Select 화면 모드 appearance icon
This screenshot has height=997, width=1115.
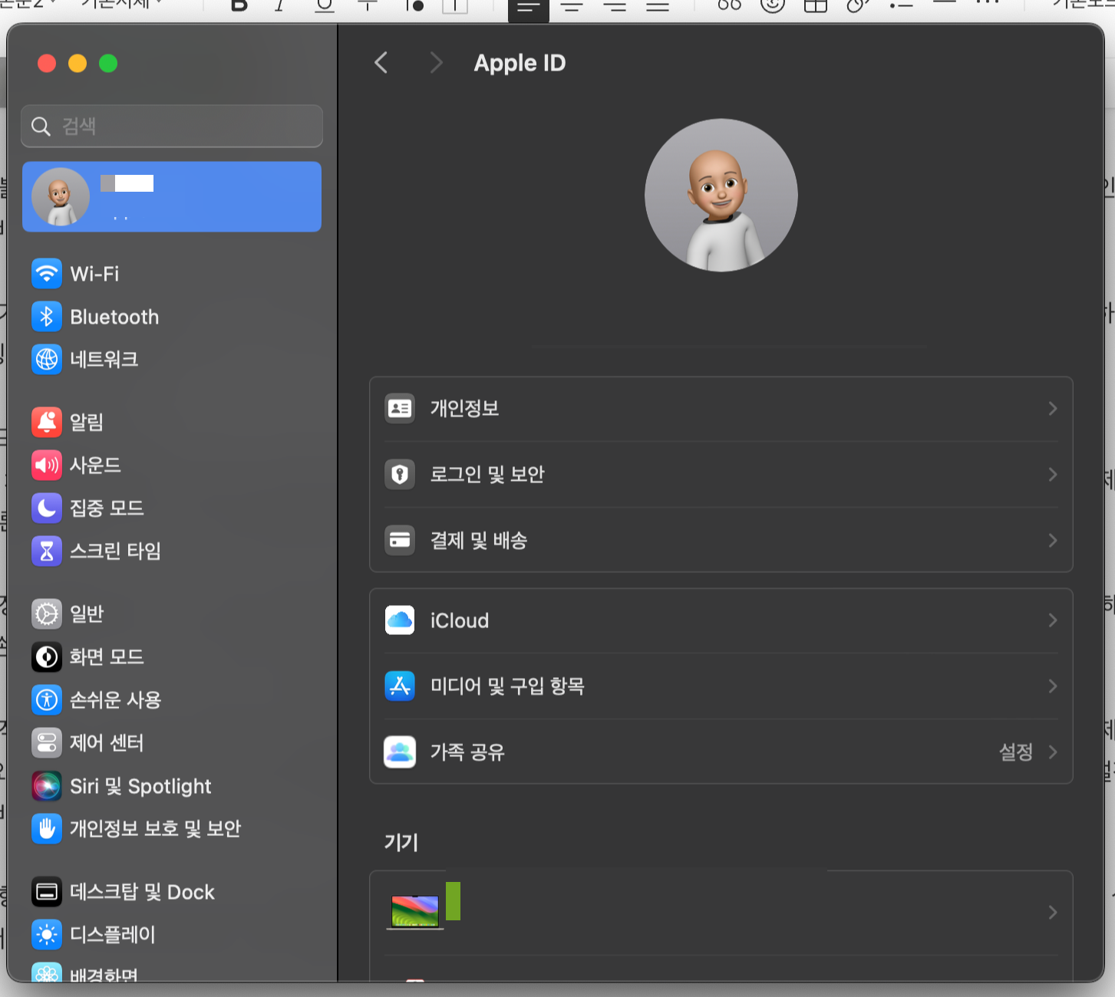pyautogui.click(x=47, y=656)
